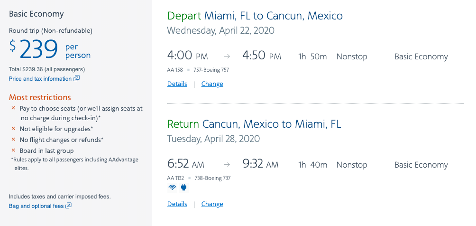
Task: Change the Miami to Cancun departing flight
Action: pyautogui.click(x=212, y=84)
